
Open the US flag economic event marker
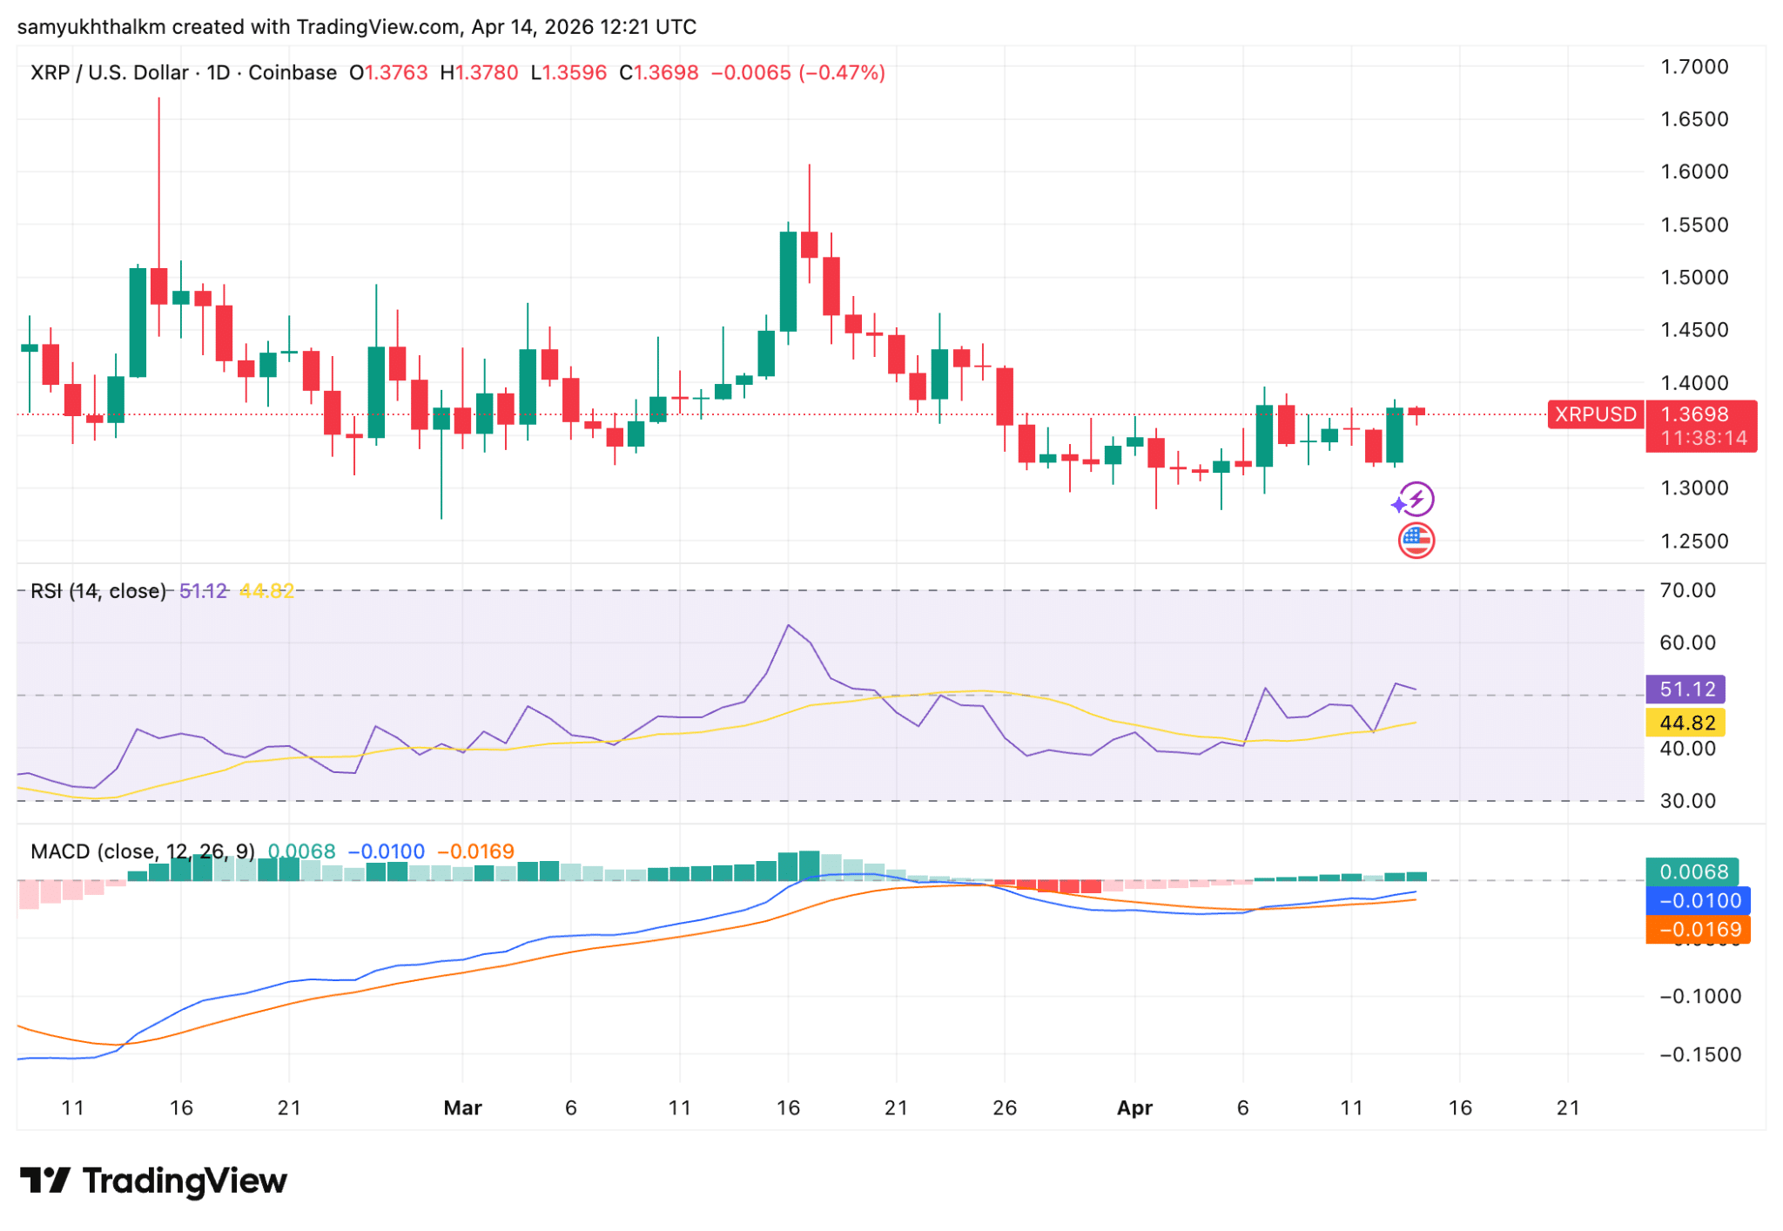pos(1415,540)
